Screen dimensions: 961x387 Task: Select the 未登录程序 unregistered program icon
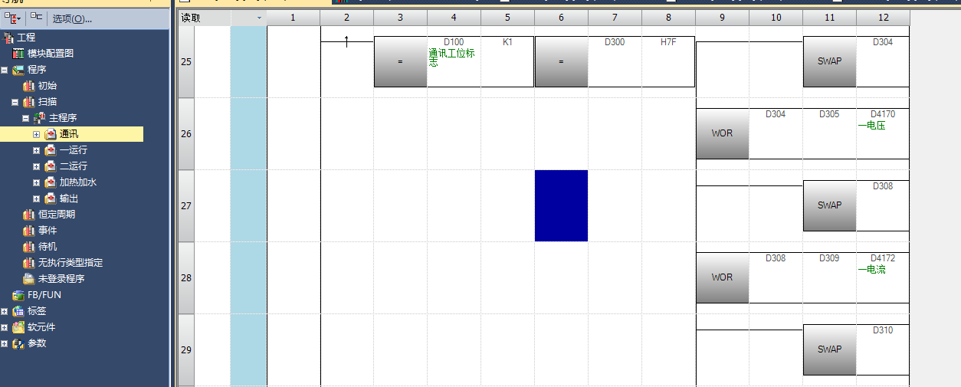29,279
